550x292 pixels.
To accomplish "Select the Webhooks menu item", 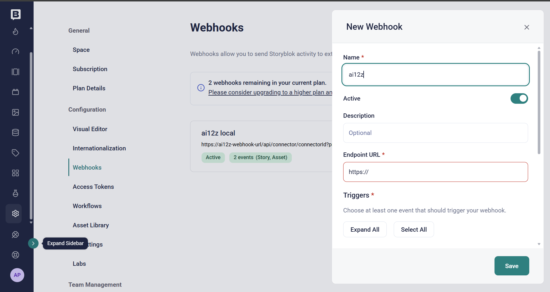I will (x=87, y=168).
